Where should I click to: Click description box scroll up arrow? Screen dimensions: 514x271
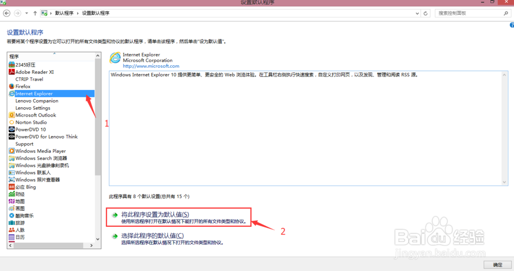point(505,75)
